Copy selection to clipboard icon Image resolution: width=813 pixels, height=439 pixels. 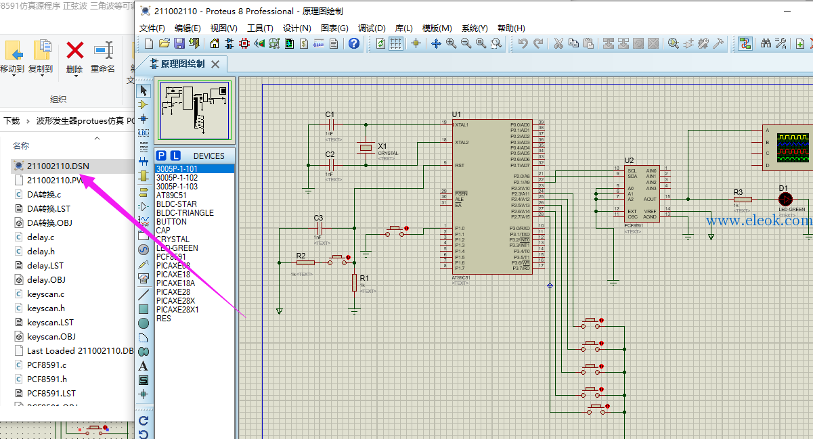click(x=573, y=44)
